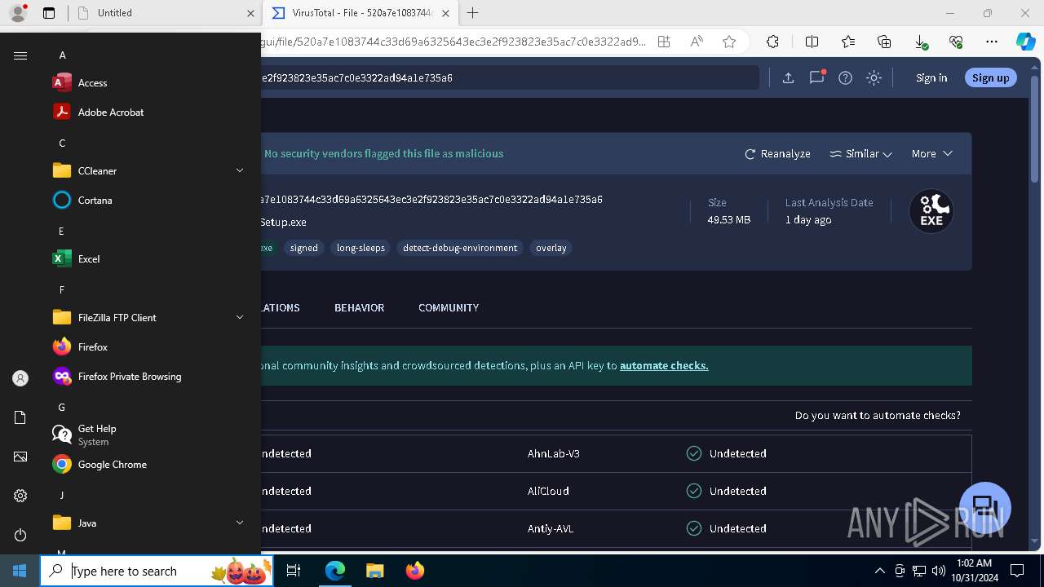Open Microsoft Edge on taskbar

tap(335, 571)
